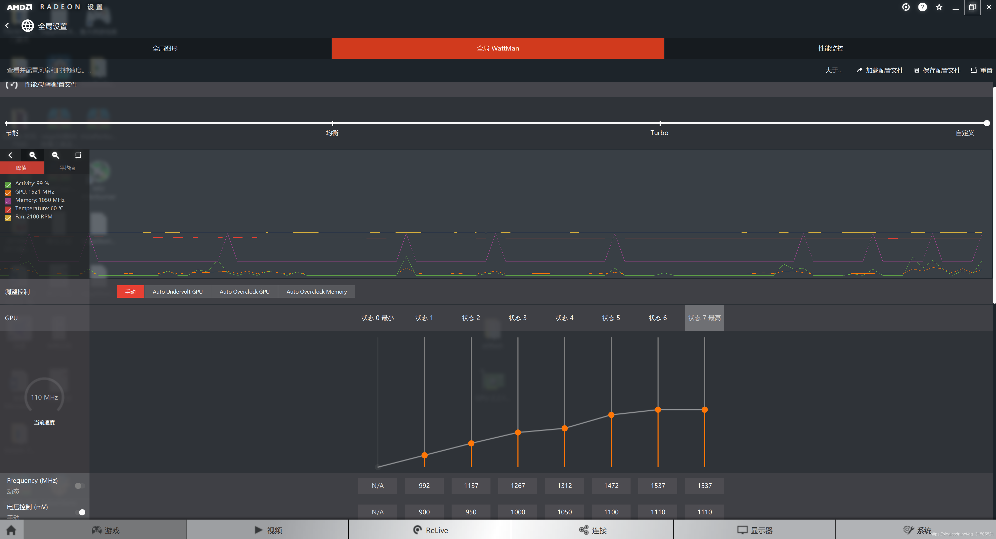Edit state 1 frequency field 992

(424, 486)
